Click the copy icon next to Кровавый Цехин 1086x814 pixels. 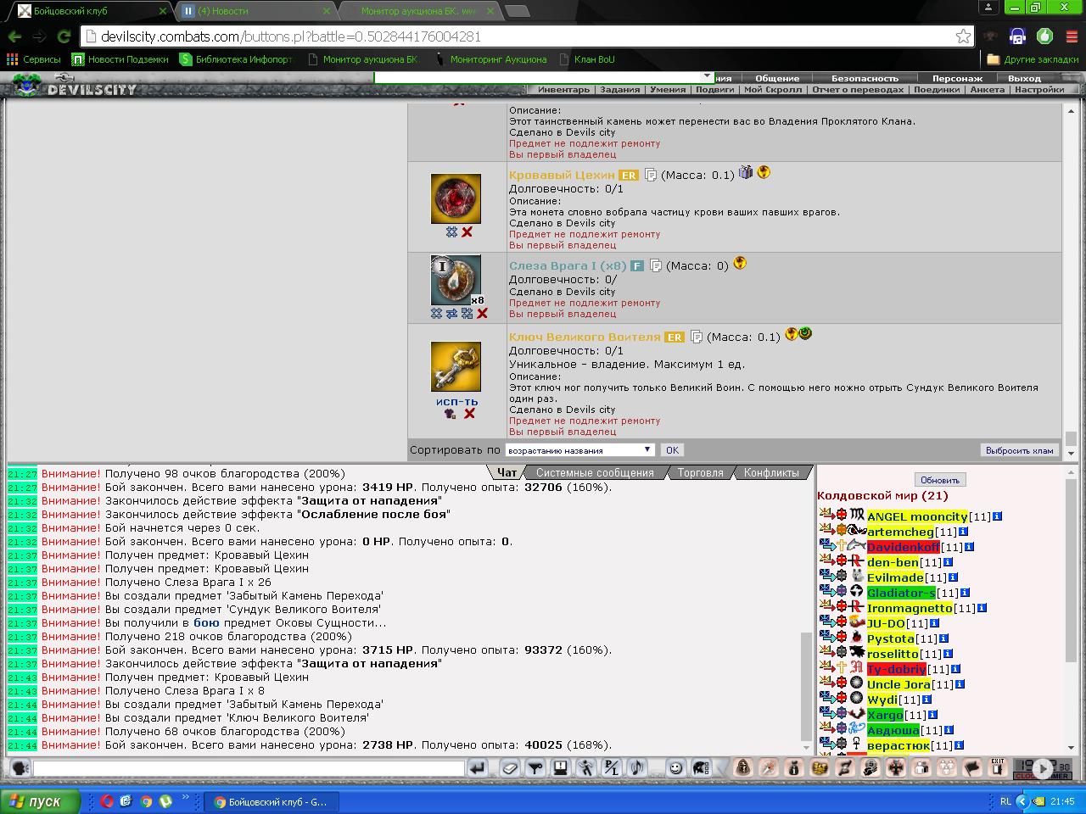coord(650,175)
